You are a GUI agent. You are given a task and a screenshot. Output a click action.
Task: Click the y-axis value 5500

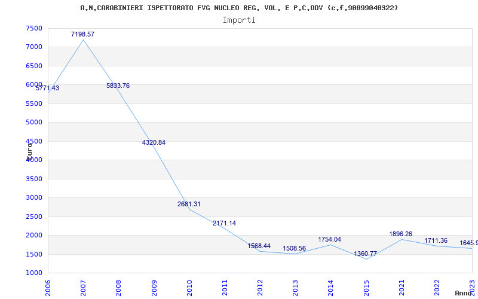tap(34, 103)
